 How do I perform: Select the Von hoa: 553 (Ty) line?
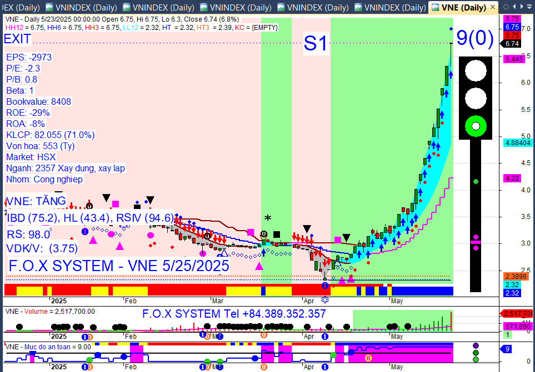(x=40, y=146)
